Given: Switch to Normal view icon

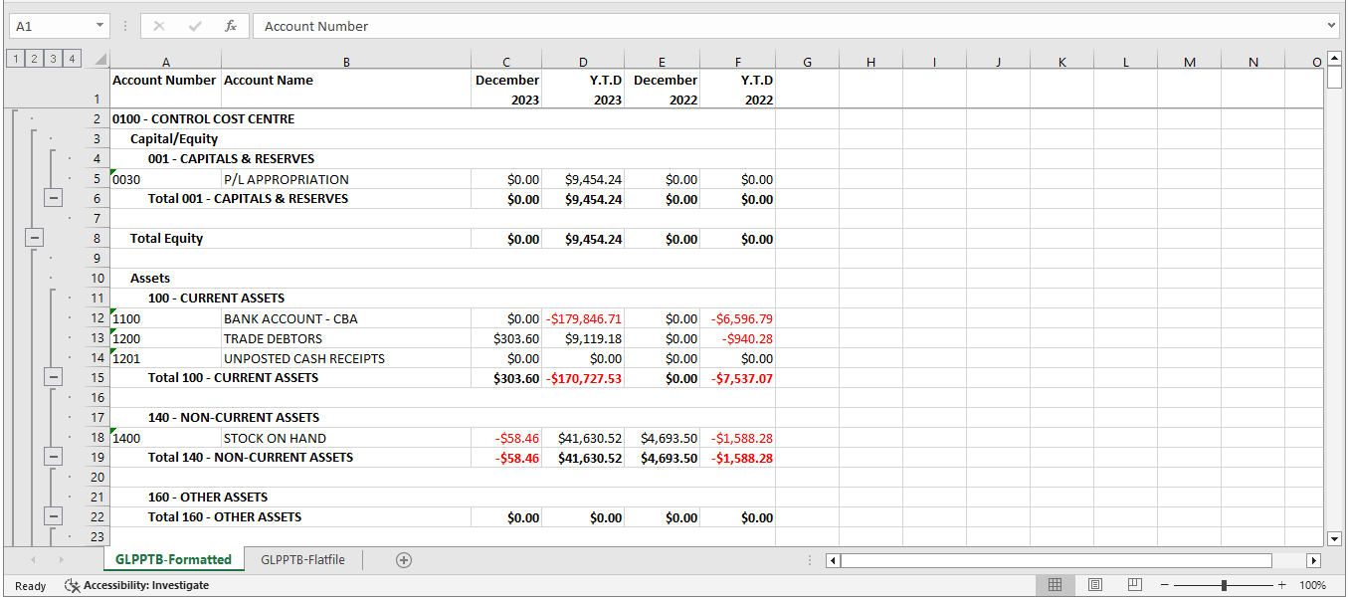Looking at the screenshot, I should pyautogui.click(x=1056, y=585).
